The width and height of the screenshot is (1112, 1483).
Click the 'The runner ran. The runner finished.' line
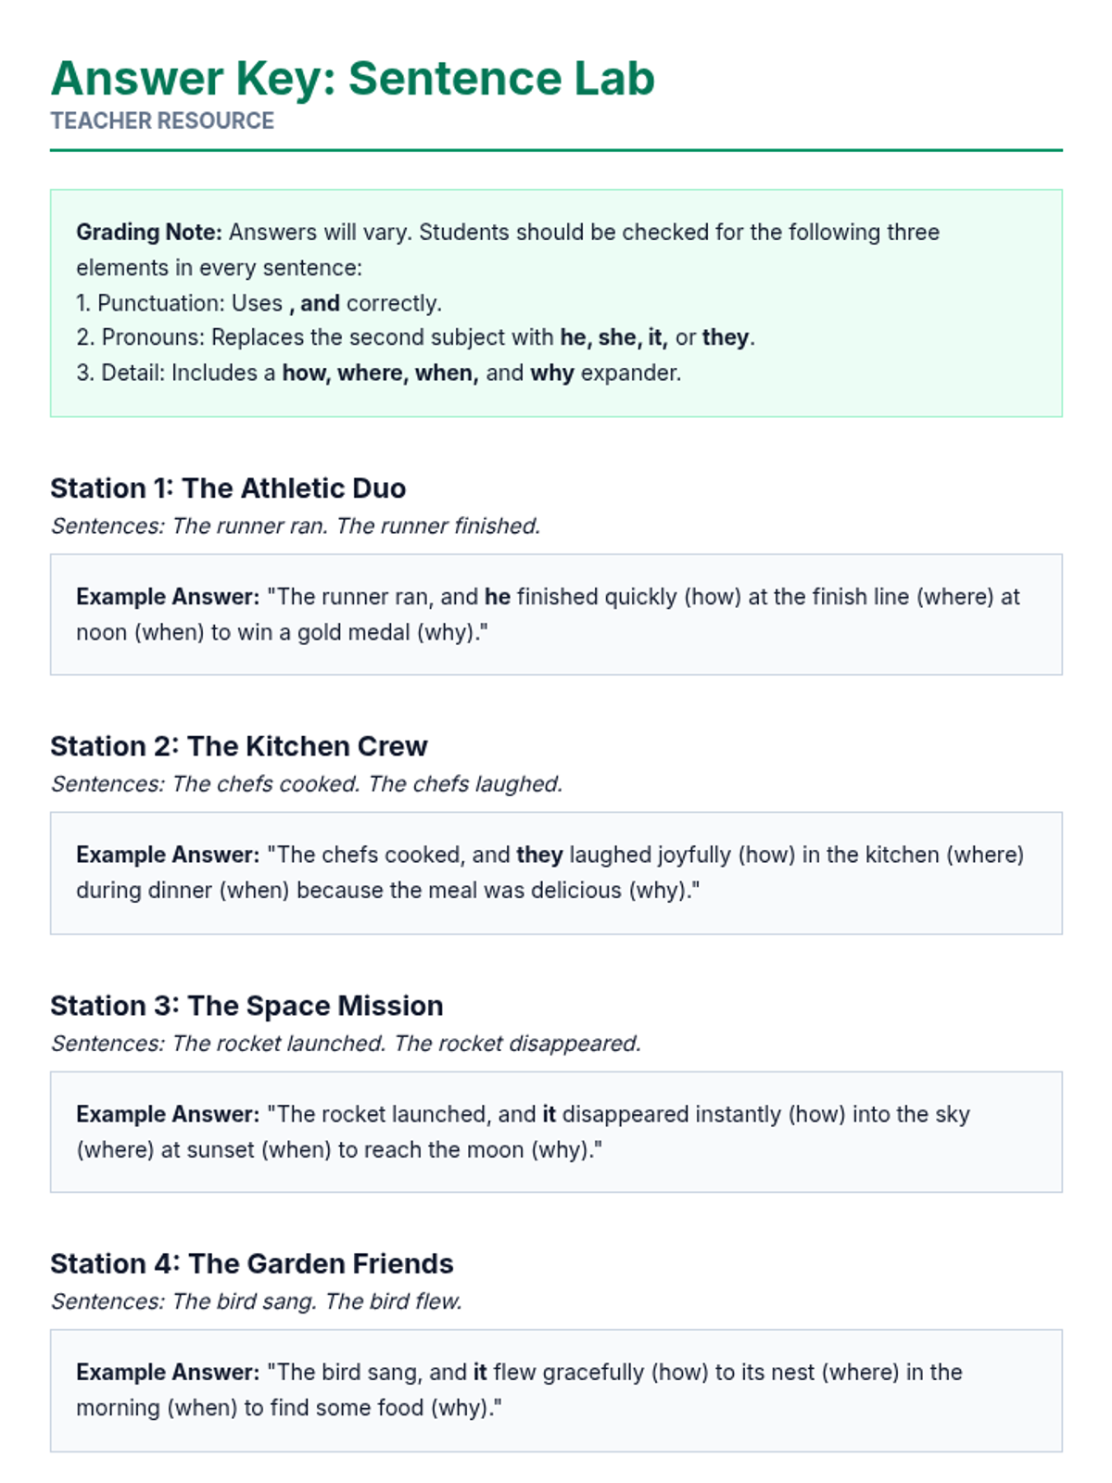point(296,526)
